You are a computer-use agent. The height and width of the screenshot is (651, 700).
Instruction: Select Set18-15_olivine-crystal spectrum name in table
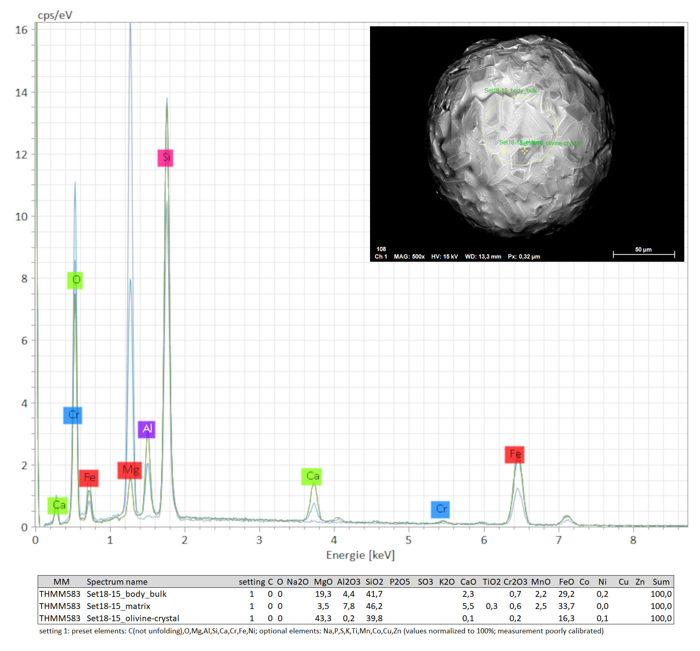coord(133,618)
